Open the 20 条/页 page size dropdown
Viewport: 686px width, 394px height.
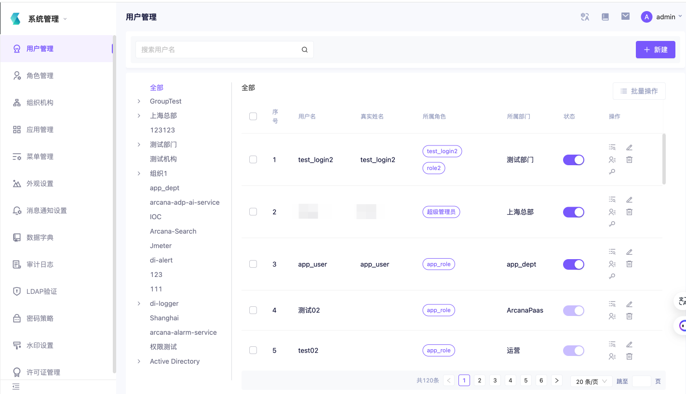pyautogui.click(x=591, y=381)
